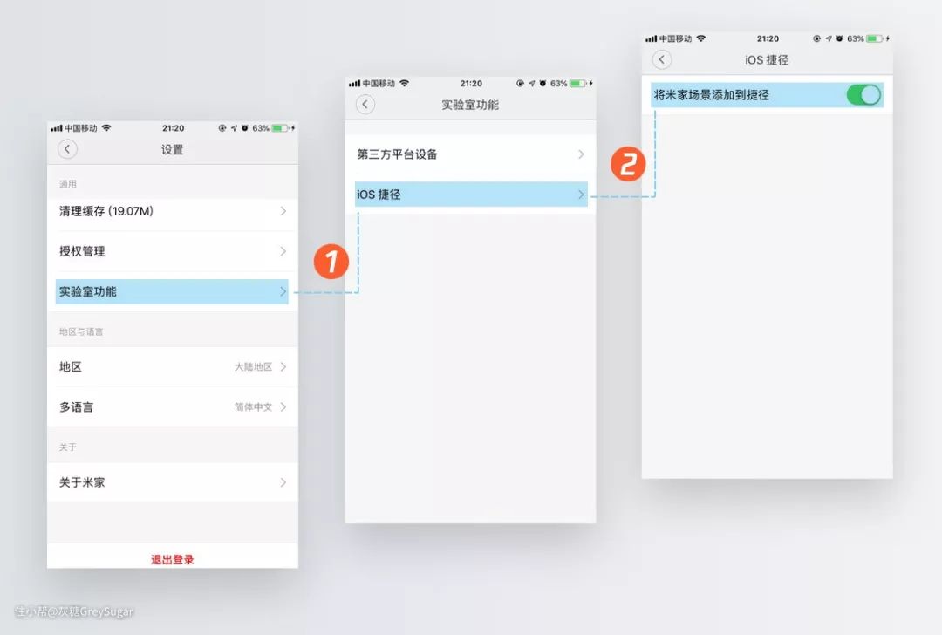Tap 退出登录 button

point(172,559)
